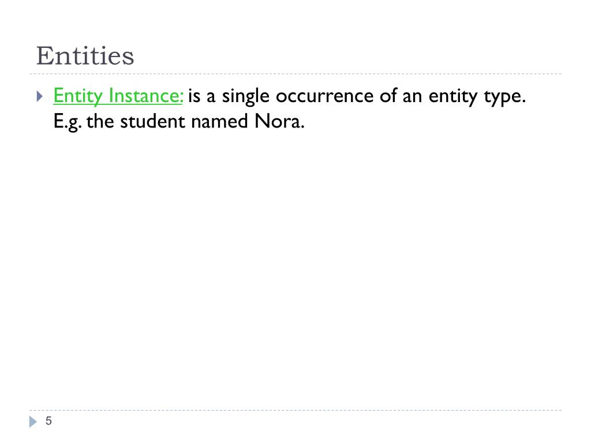Click the word student in second line
The width and height of the screenshot is (591, 443).
[x=152, y=121]
